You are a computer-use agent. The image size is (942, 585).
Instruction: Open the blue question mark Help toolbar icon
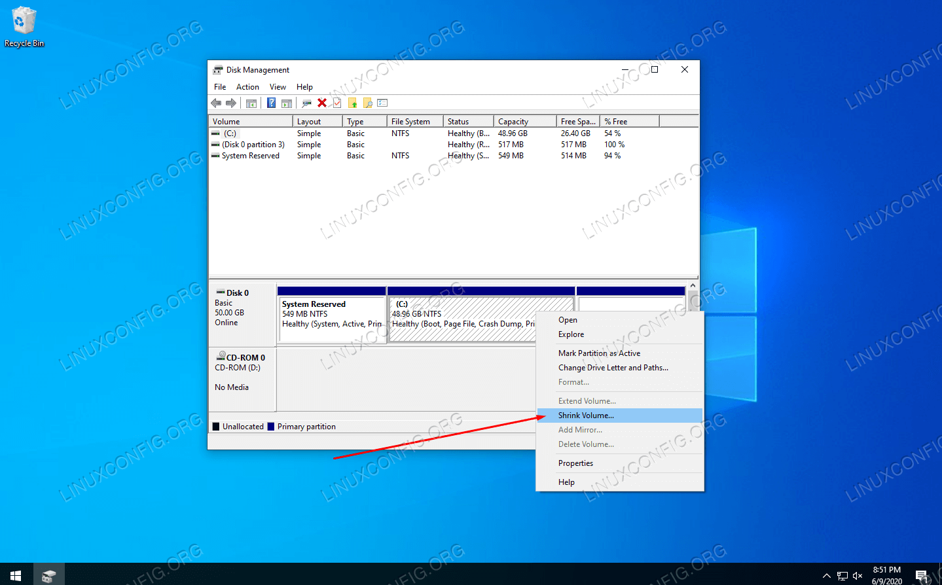pyautogui.click(x=271, y=103)
